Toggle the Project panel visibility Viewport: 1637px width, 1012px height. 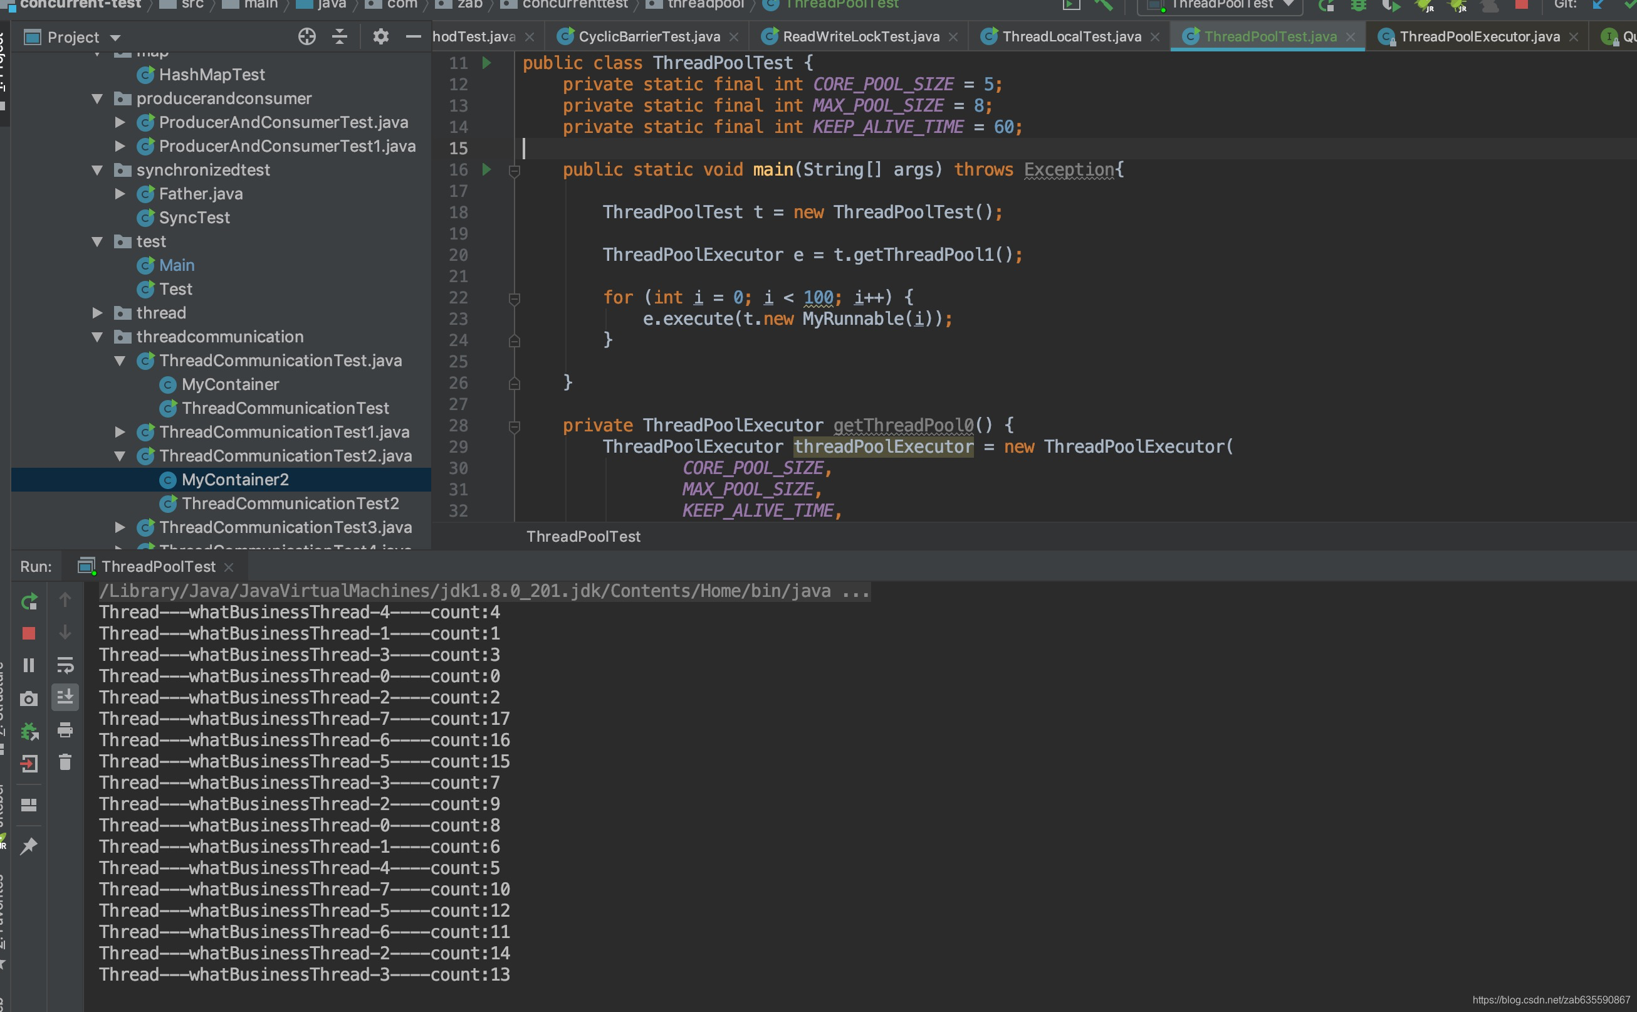point(413,36)
